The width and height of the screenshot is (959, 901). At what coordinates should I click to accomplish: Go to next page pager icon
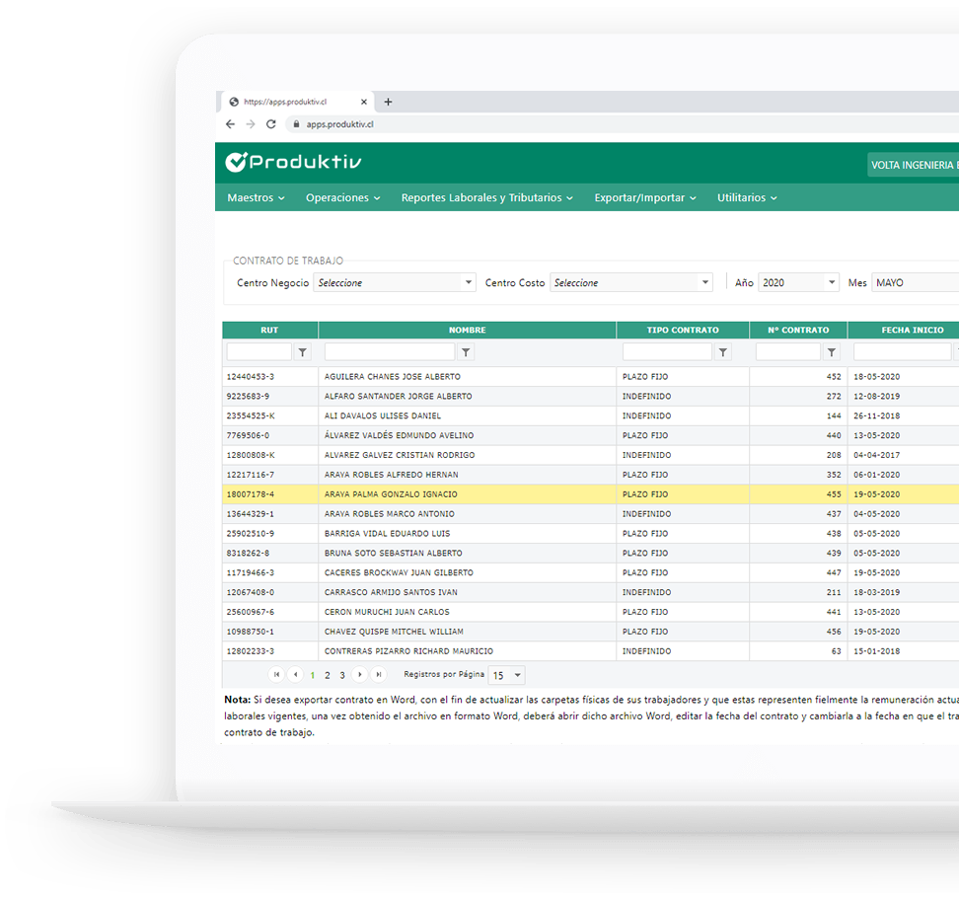(360, 675)
